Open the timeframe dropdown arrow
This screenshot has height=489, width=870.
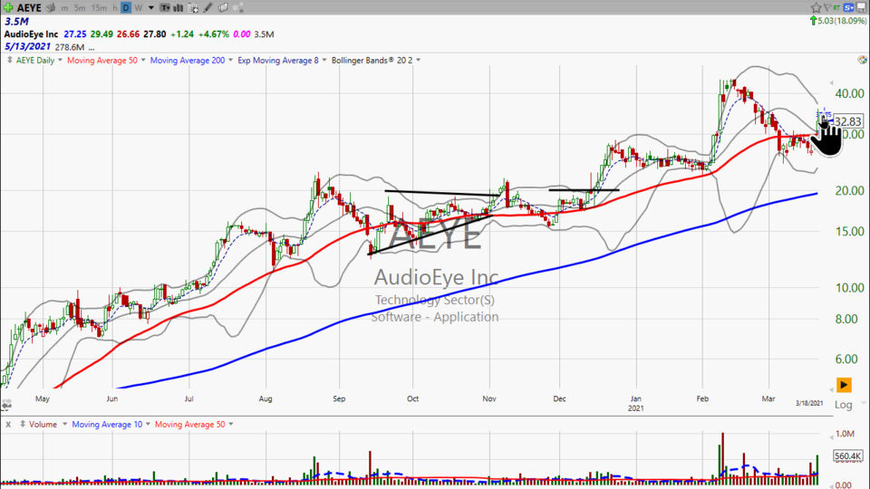pyautogui.click(x=151, y=8)
